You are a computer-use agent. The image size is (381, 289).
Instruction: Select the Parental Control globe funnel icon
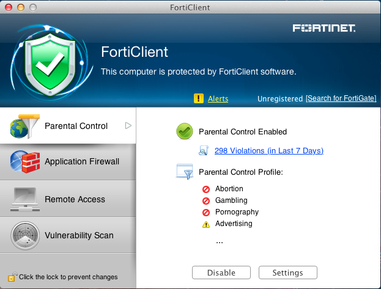(25, 126)
